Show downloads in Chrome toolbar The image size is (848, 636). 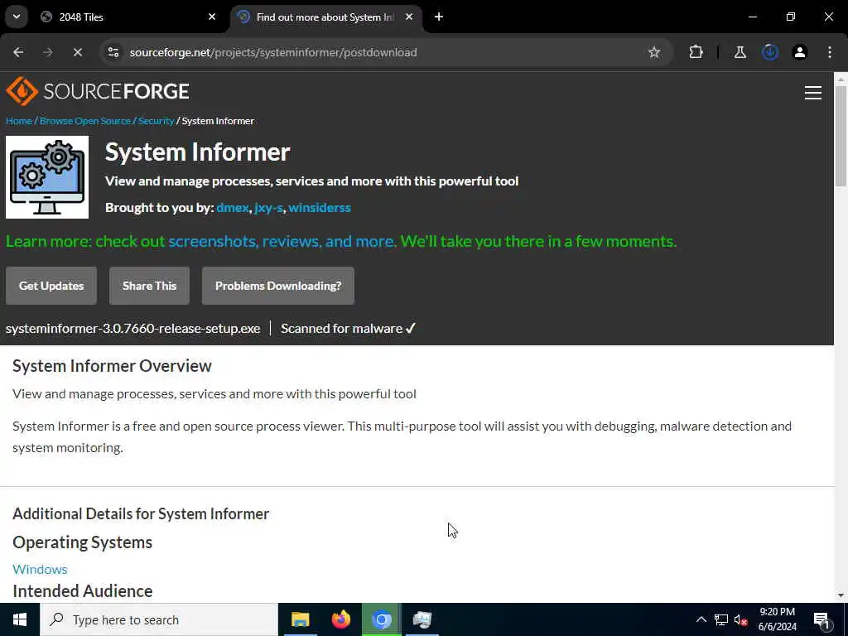pos(770,52)
